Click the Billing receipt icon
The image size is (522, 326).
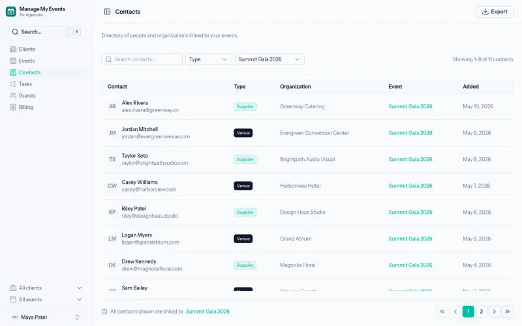coord(13,108)
